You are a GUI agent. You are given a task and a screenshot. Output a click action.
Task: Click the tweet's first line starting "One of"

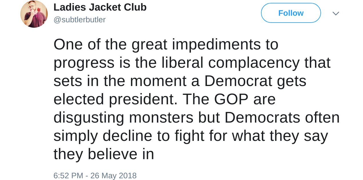click(166, 45)
